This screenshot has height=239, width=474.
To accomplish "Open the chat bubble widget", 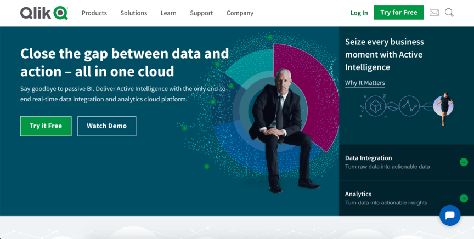I will [450, 215].
